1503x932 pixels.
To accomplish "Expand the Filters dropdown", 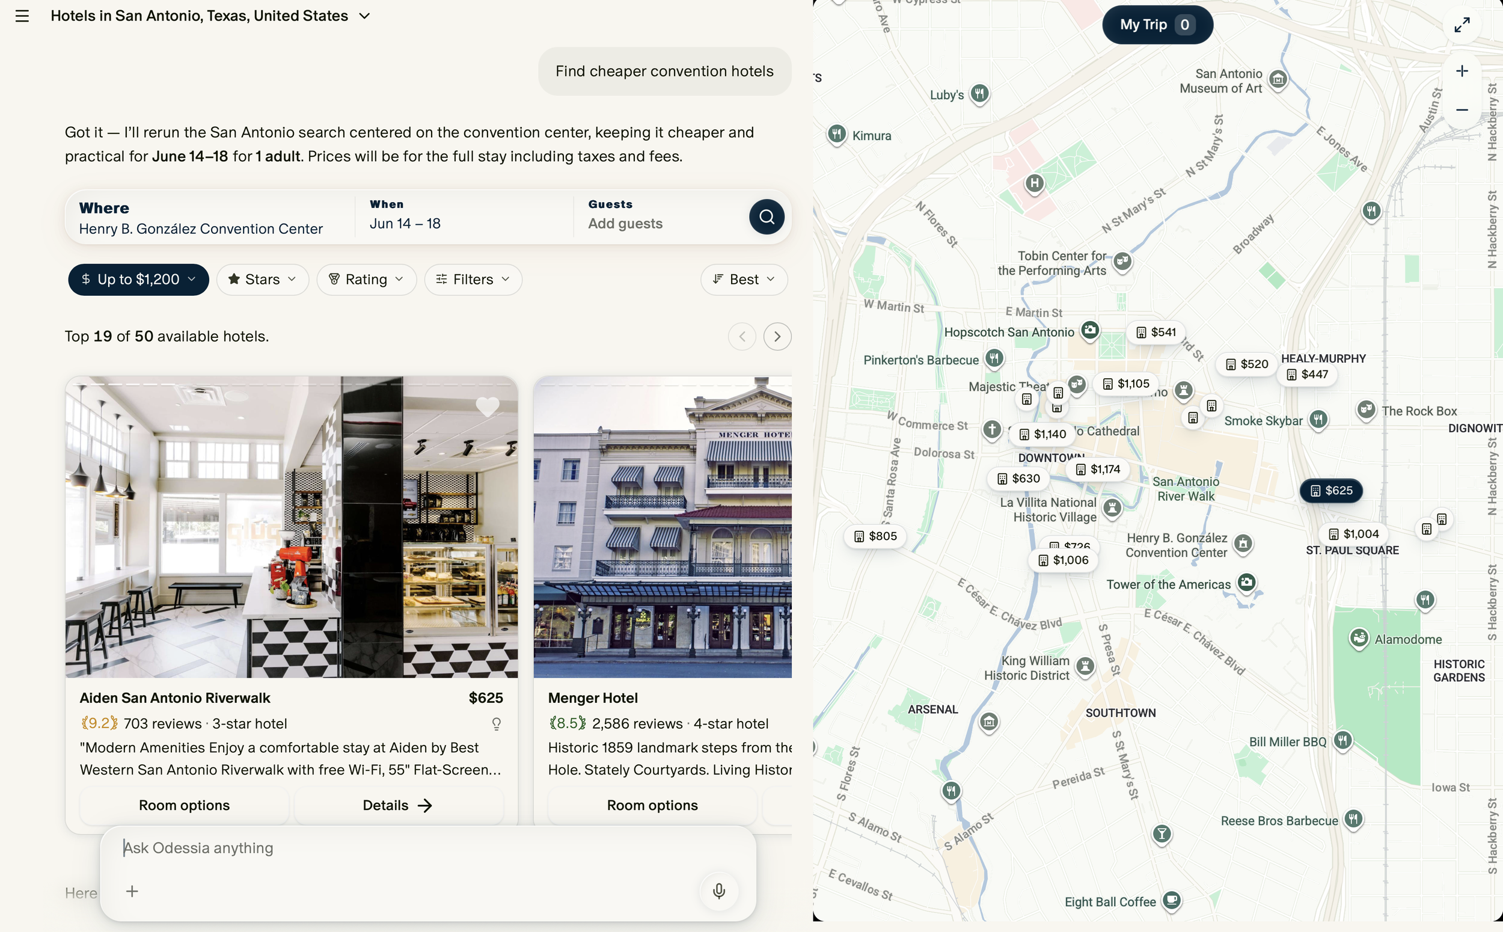I will click(x=473, y=280).
